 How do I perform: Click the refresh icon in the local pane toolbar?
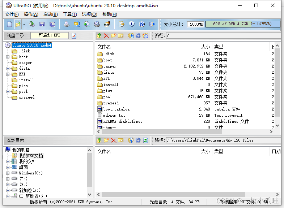coord(145,140)
